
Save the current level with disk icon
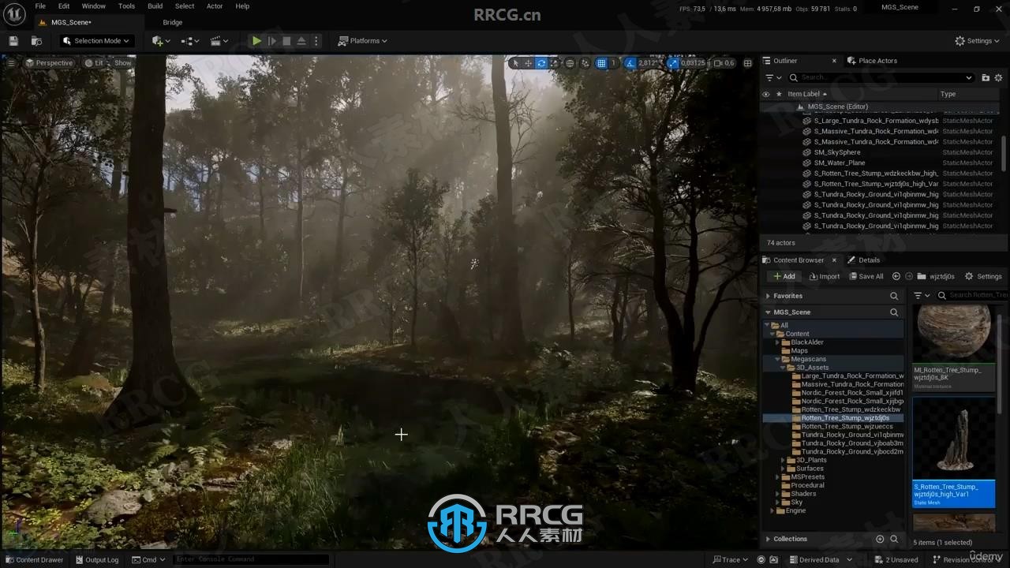13,41
